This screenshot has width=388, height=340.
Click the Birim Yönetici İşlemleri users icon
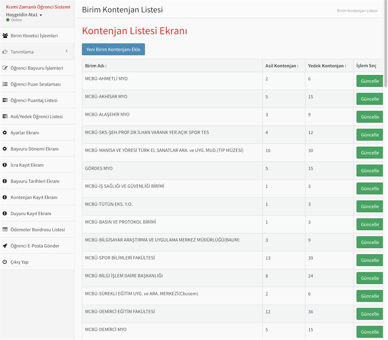coord(5,36)
